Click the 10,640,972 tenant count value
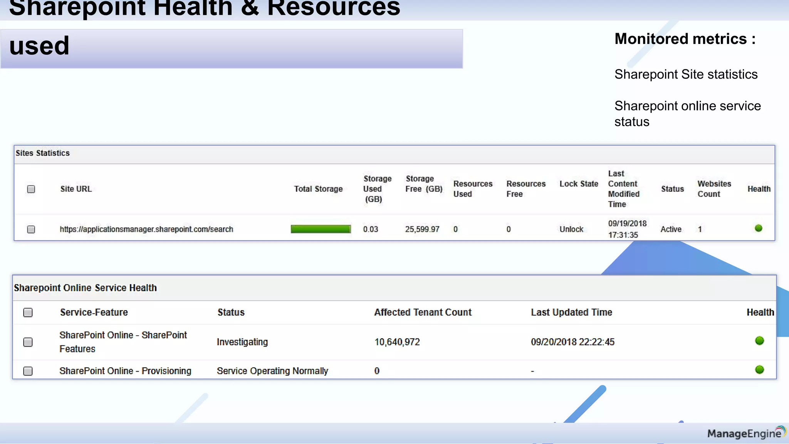 397,342
